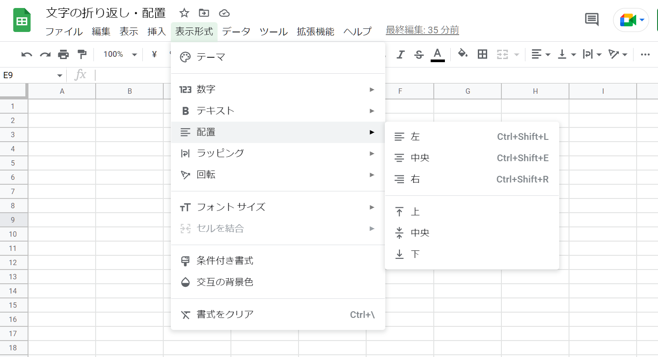Image resolution: width=658 pixels, height=357 pixels.
Task: Click the Name Box showing E9
Action: (27, 75)
